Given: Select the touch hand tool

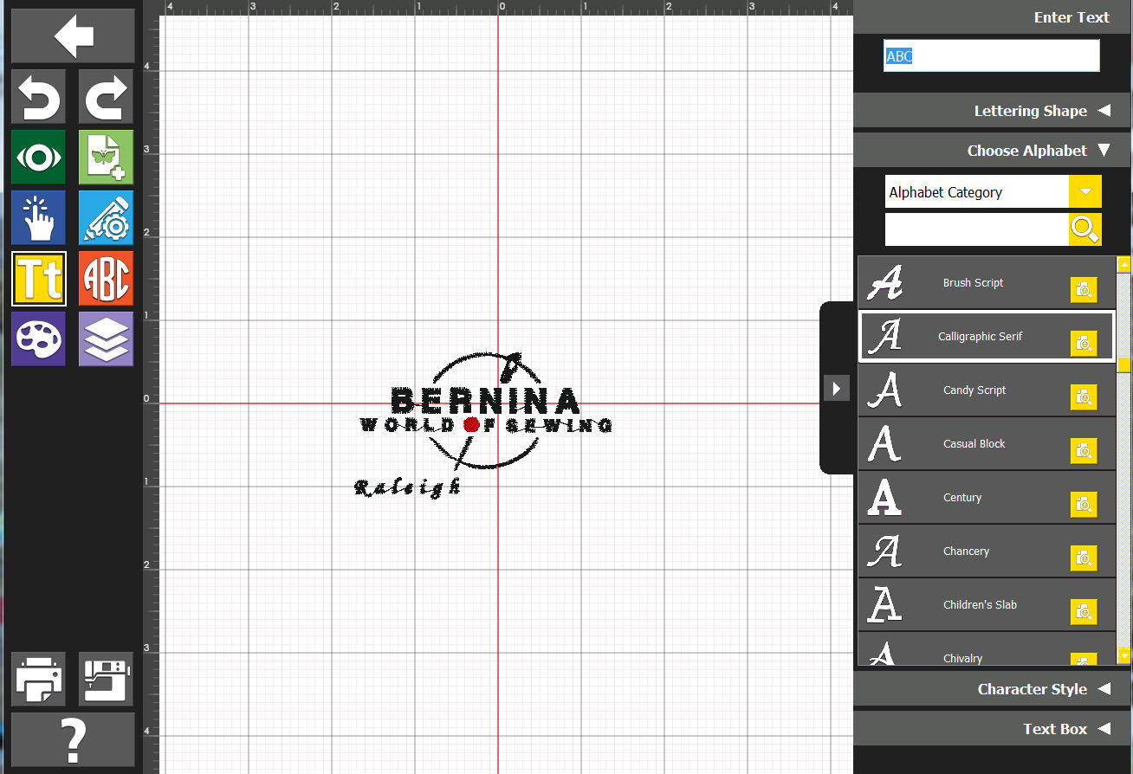Looking at the screenshot, I should coord(38,218).
